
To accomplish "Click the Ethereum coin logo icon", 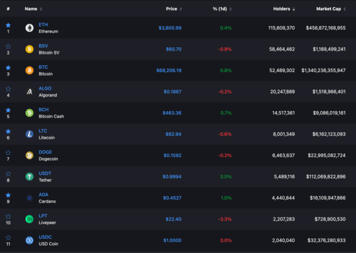I will pos(29,28).
